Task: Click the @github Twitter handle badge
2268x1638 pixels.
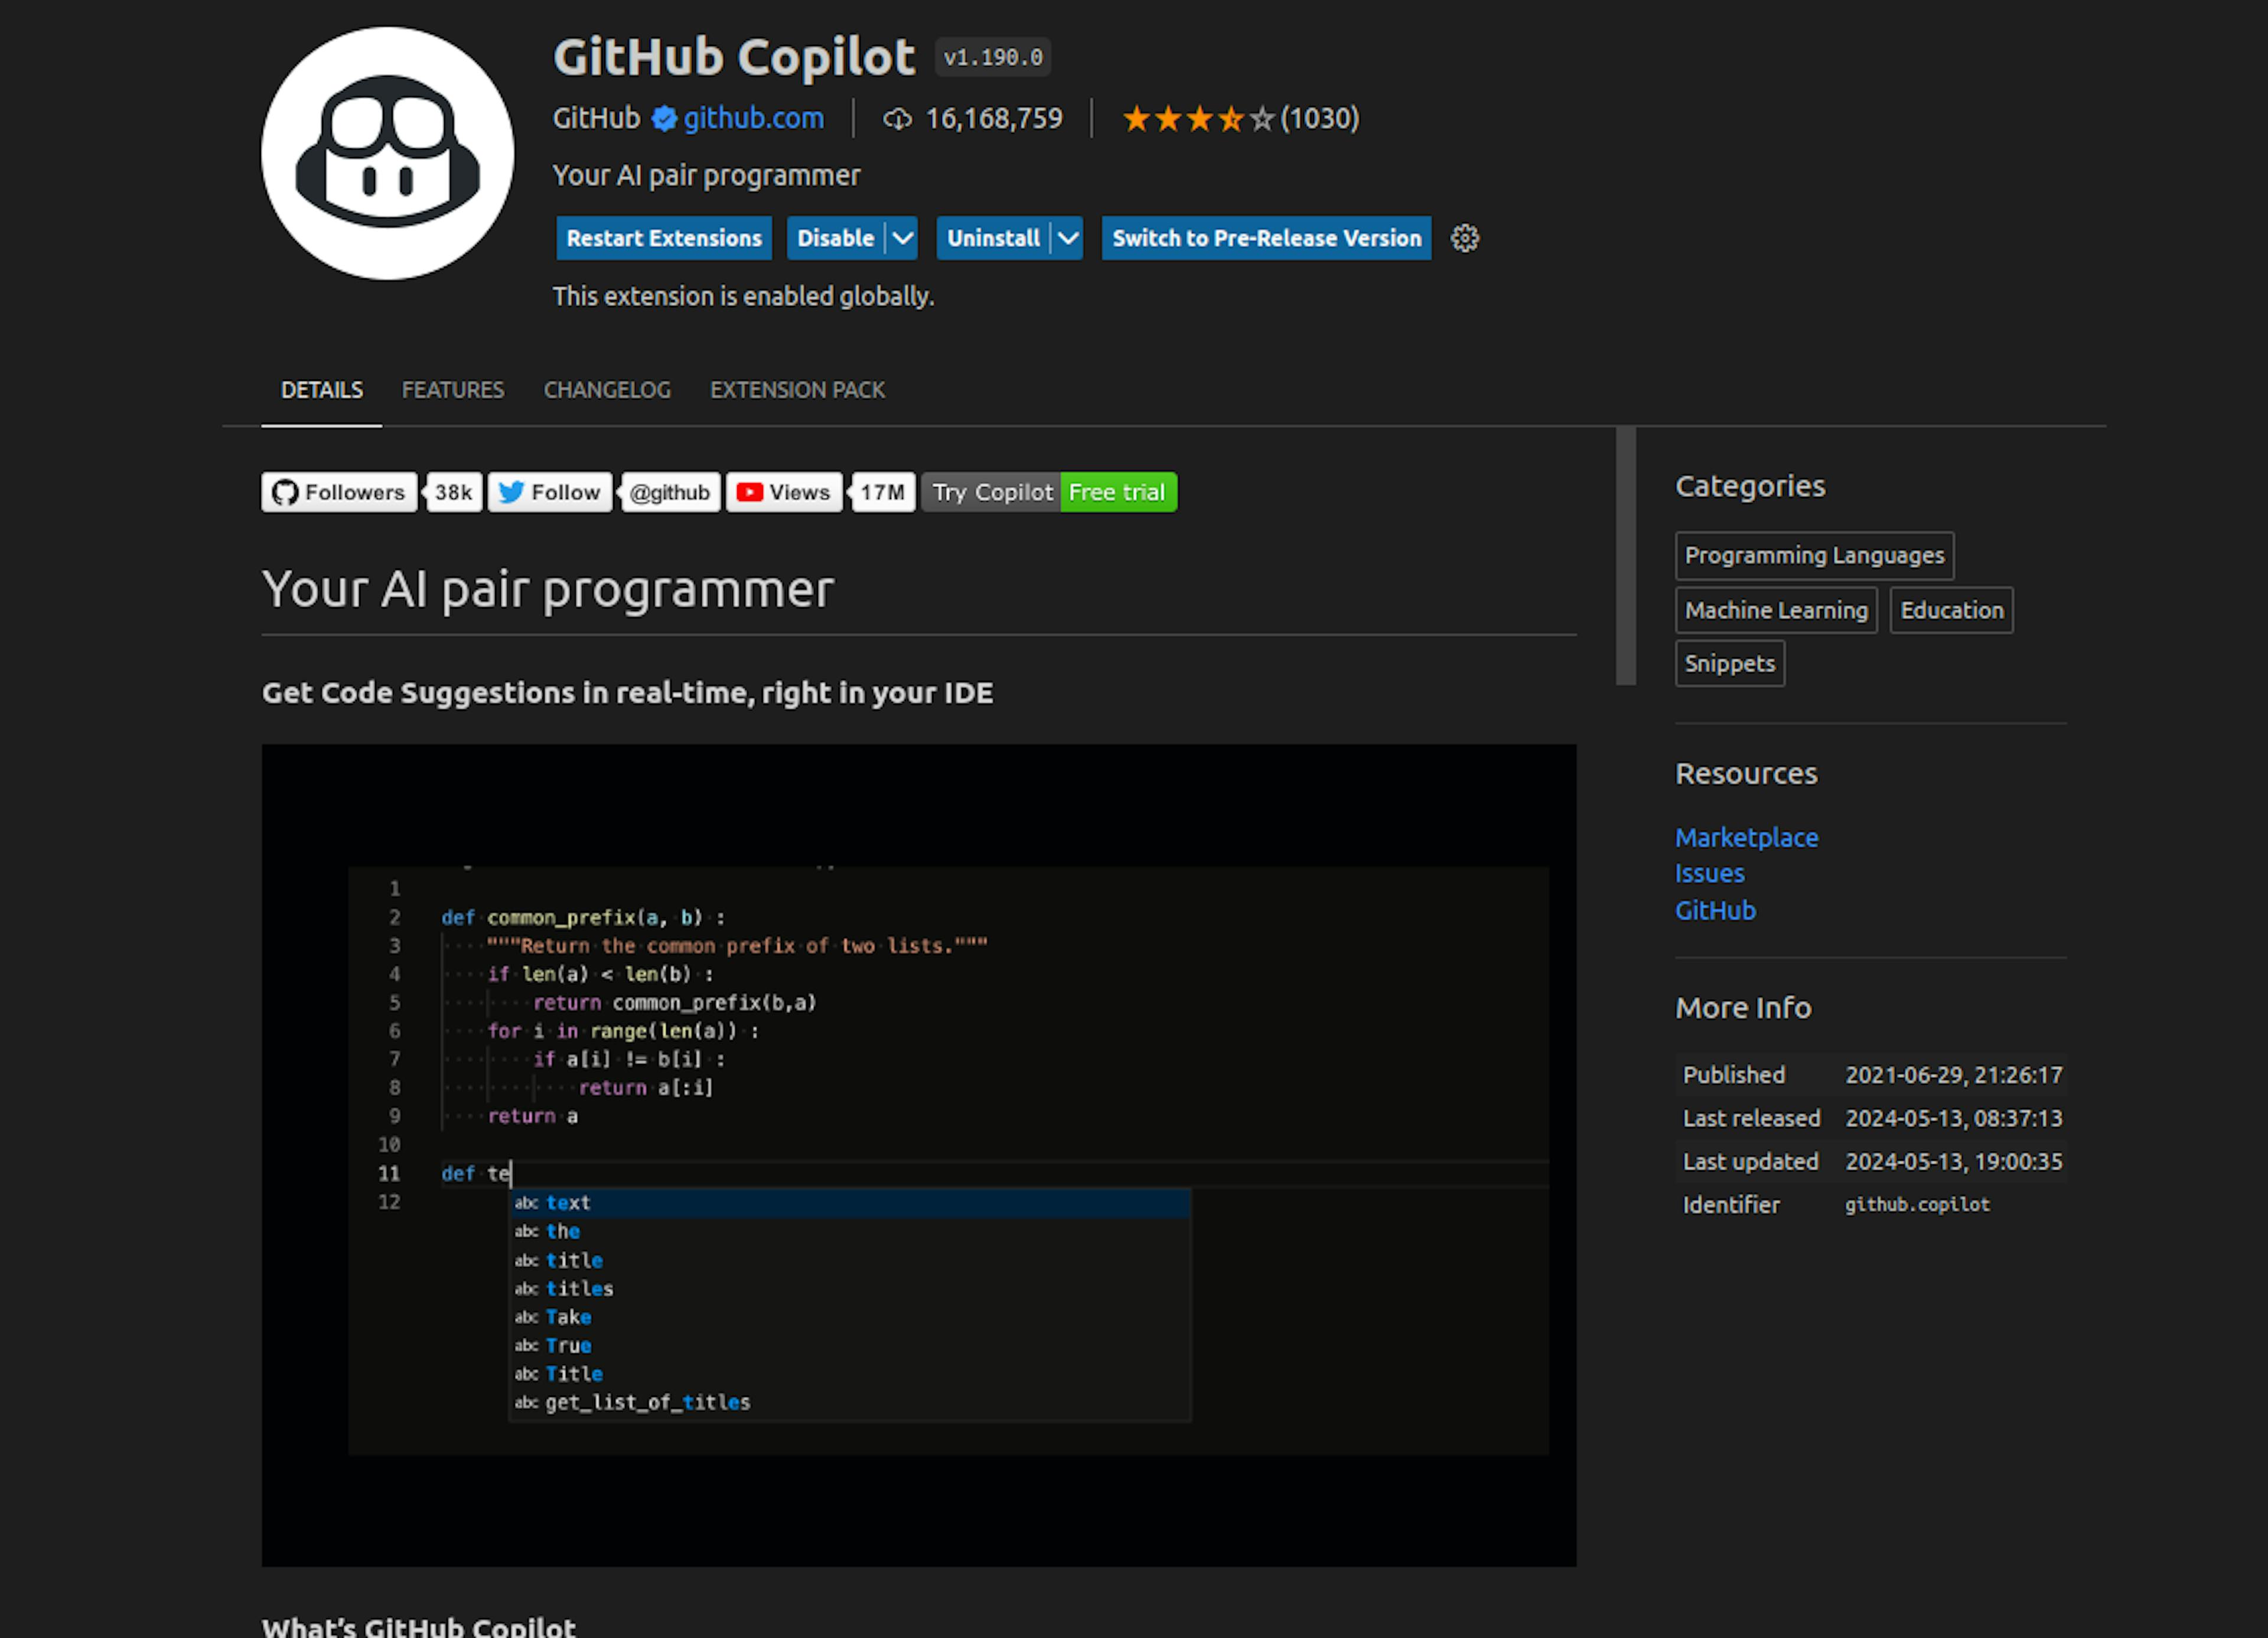Action: tap(669, 492)
